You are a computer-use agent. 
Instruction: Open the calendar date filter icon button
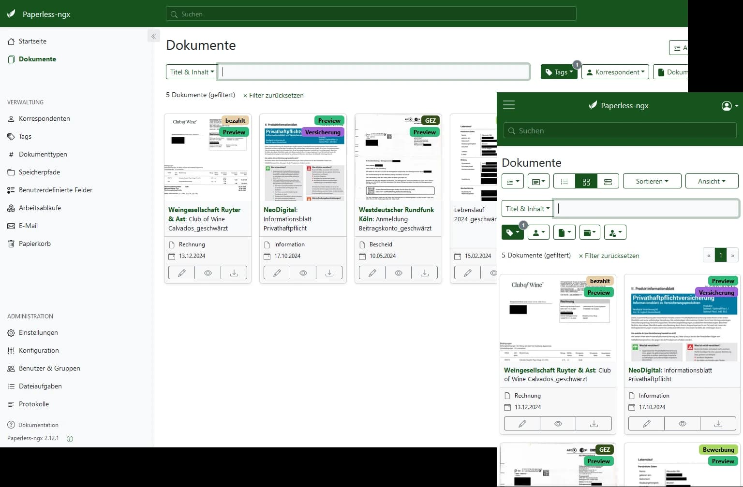point(589,232)
